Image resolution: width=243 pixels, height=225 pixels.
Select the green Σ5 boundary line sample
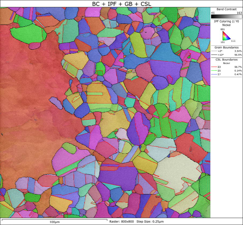point(214,71)
